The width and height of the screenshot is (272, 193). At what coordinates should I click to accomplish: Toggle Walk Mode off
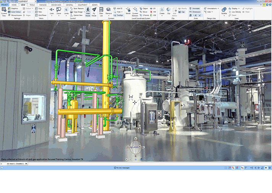click(87, 11)
